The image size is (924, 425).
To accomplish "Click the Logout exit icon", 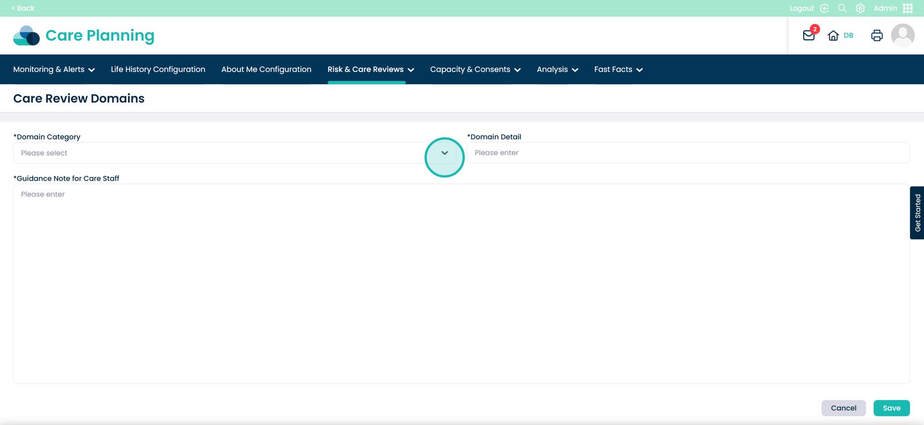I will [x=824, y=8].
